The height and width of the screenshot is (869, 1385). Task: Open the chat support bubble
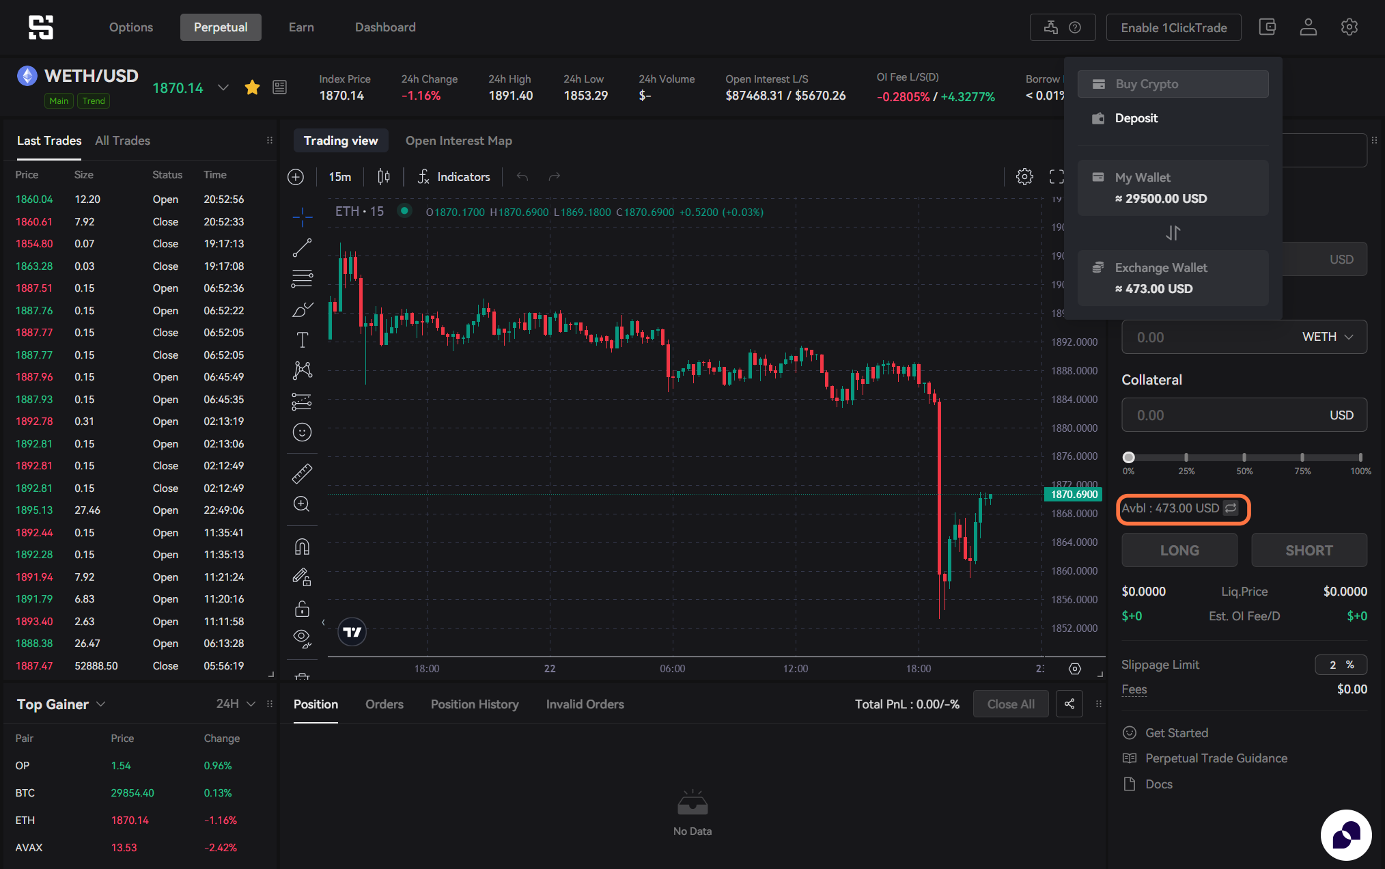coord(1346,835)
